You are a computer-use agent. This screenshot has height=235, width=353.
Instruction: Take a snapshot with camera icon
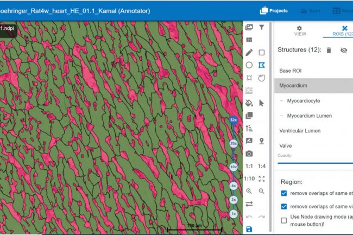click(x=249, y=154)
